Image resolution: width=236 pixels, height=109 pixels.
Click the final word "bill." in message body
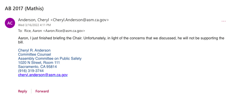(21, 42)
